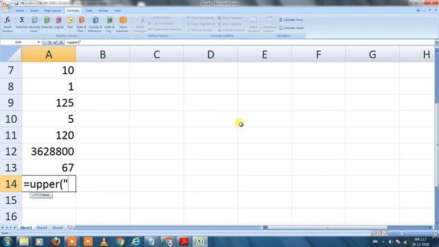
Task: Click Undo in Quick Access Toolbar
Action: (x=23, y=3)
